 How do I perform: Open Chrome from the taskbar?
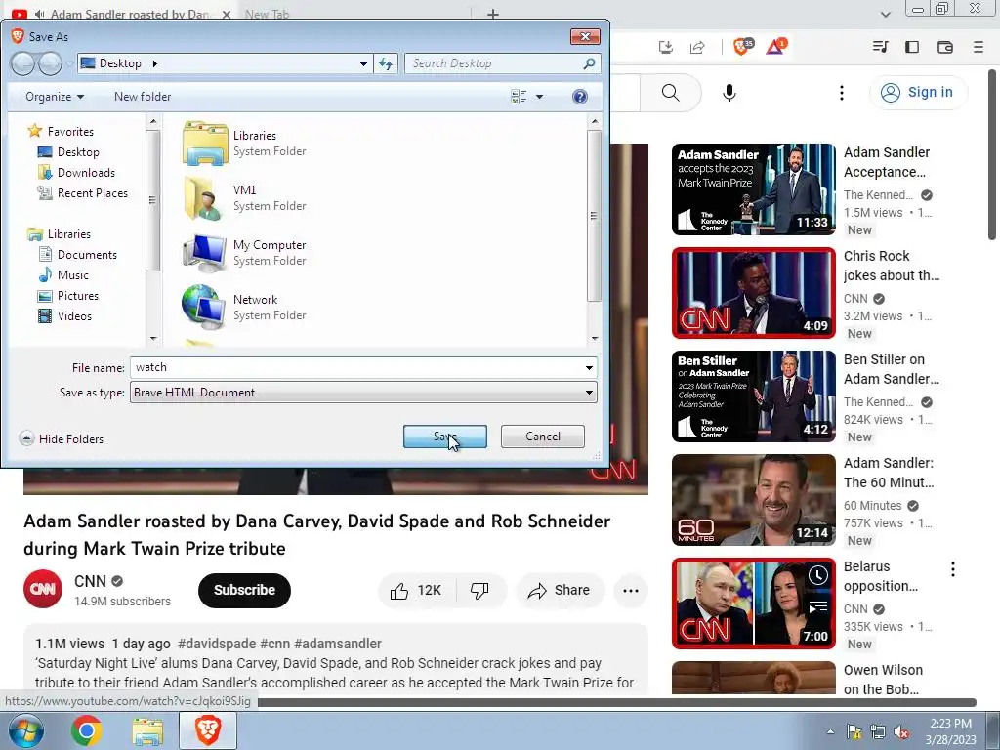[86, 730]
